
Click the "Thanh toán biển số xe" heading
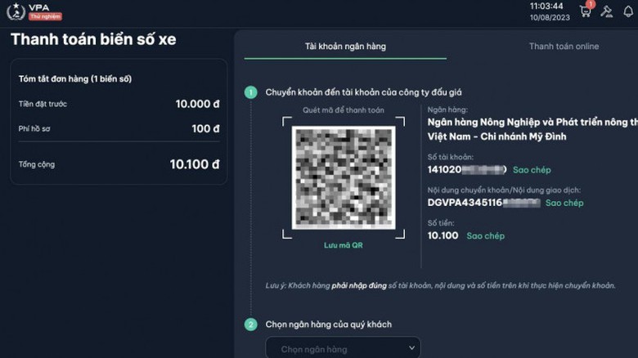(93, 39)
